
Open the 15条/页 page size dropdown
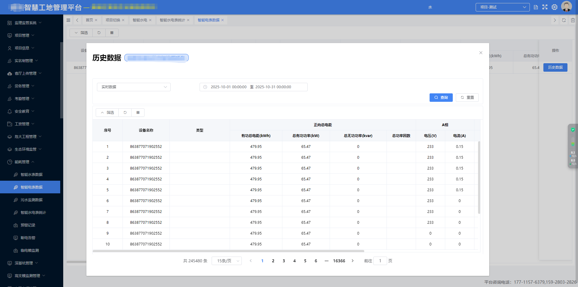point(226,261)
